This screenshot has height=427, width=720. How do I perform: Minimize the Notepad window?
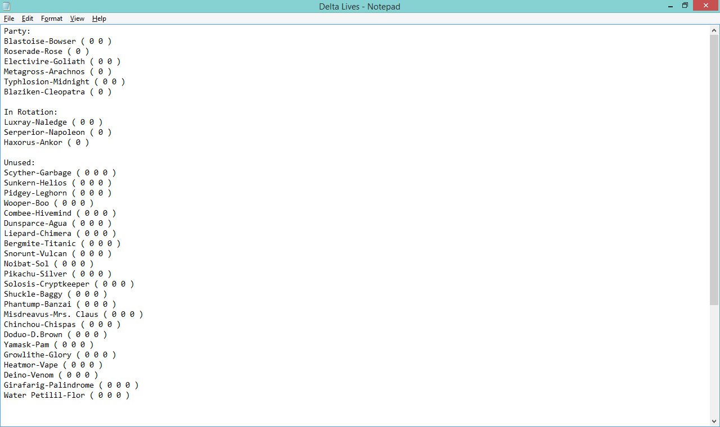coord(669,6)
